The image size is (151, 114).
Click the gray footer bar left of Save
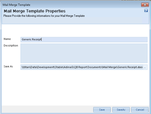click(x=48, y=109)
